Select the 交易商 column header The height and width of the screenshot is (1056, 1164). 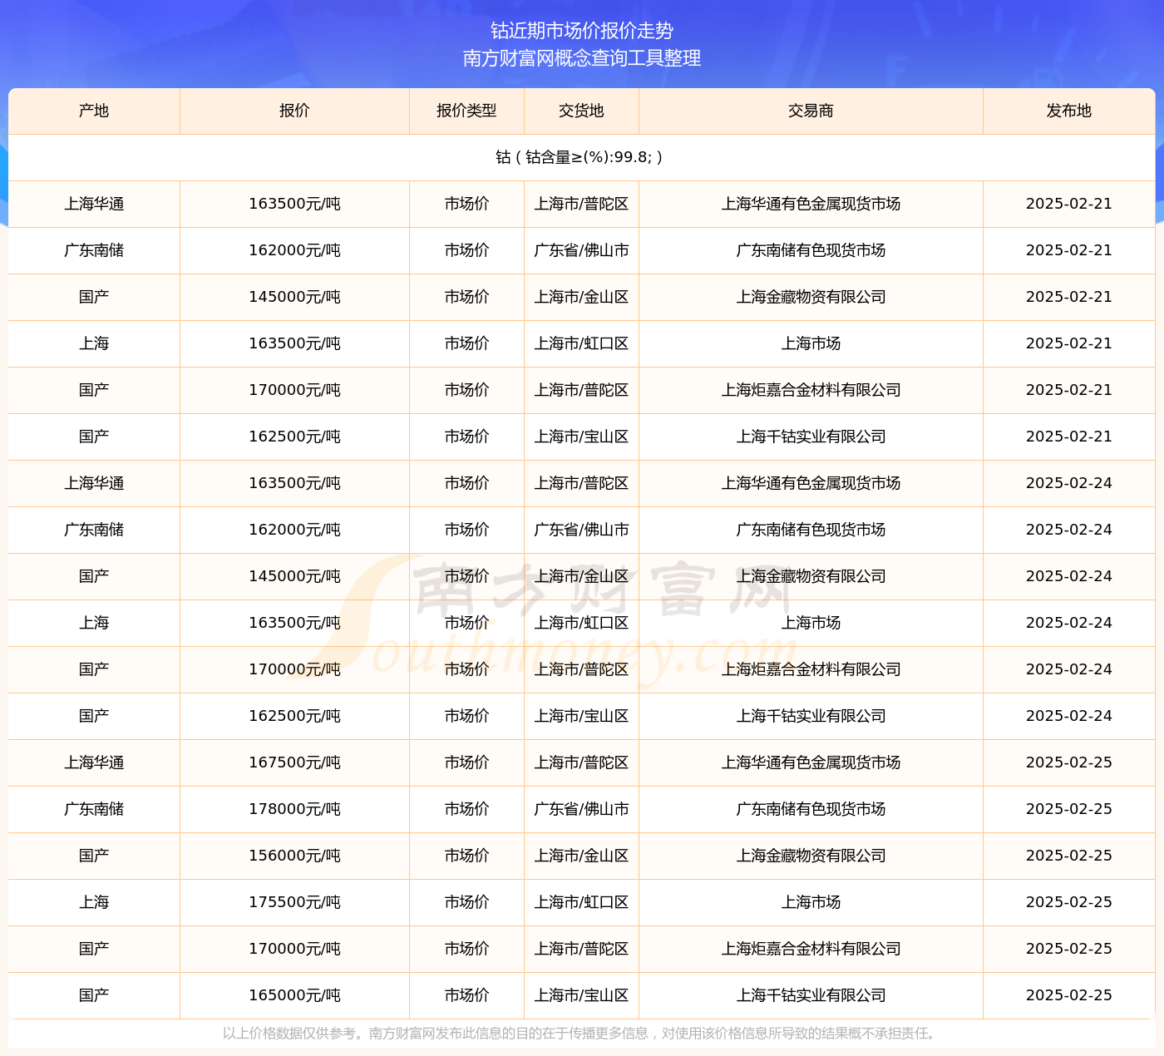[x=811, y=111]
